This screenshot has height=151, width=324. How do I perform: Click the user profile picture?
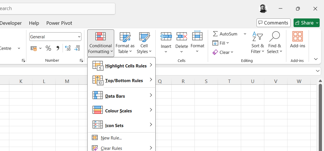[x=263, y=9]
